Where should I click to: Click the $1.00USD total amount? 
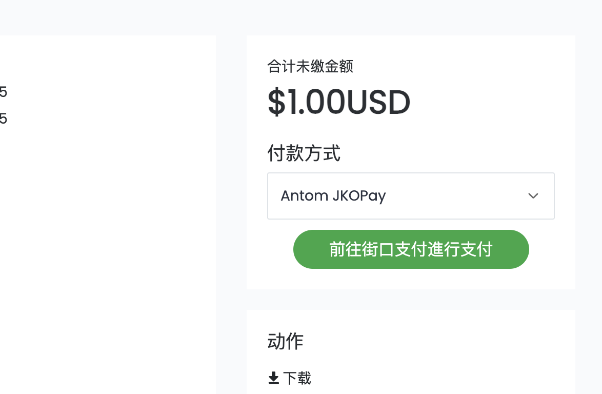point(339,102)
